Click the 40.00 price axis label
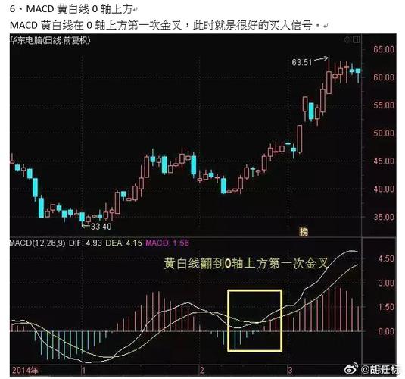Image resolution: width=405 pixels, height=379 pixels. pyautogui.click(x=384, y=189)
